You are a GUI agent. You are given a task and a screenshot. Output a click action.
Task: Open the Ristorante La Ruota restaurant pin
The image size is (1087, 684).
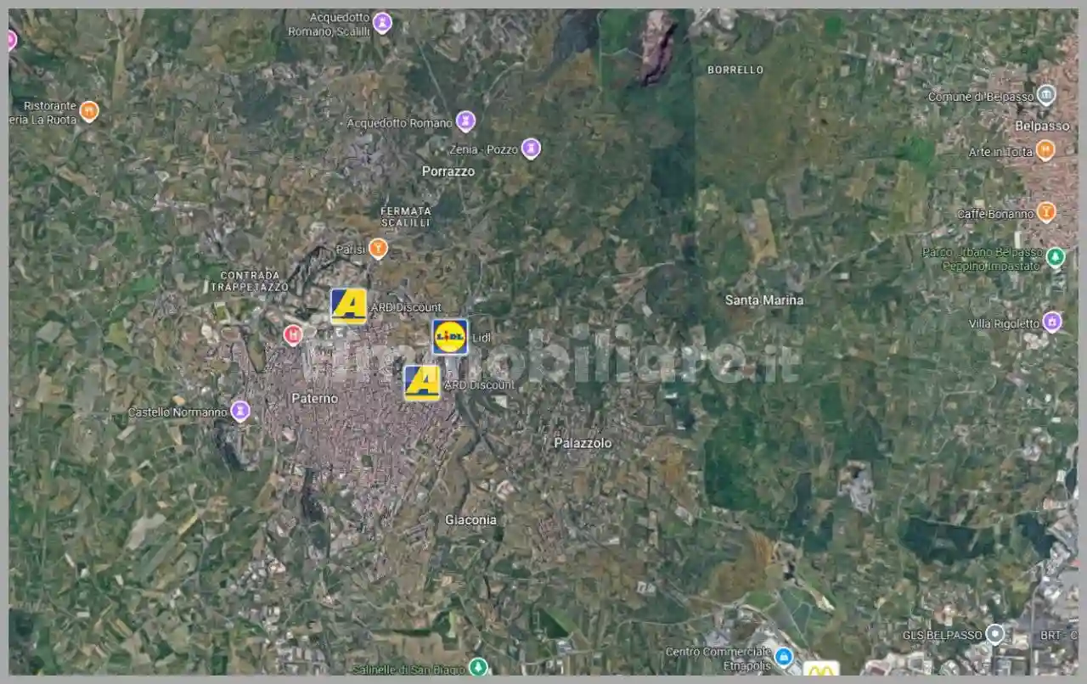click(x=89, y=111)
